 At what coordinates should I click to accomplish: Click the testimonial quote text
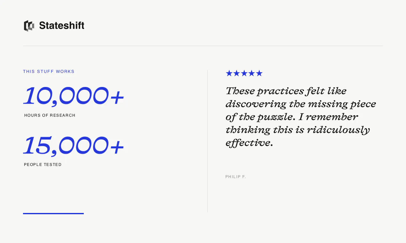301,117
